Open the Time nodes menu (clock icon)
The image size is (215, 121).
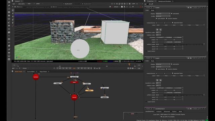click(9, 9)
